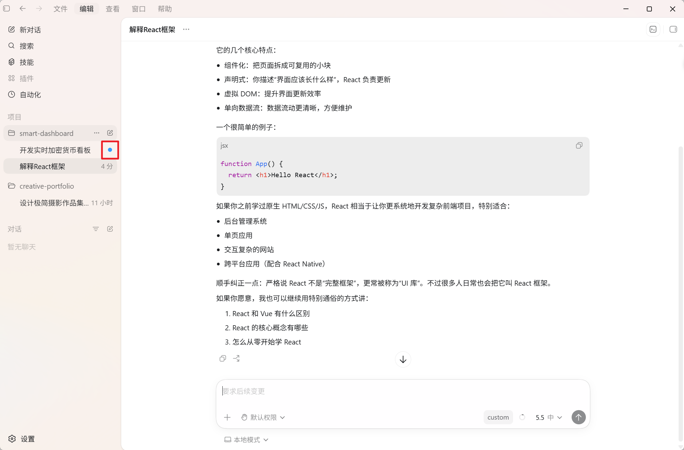The image size is (684, 450).
Task: Open the 本地模式 dropdown
Action: tap(246, 440)
